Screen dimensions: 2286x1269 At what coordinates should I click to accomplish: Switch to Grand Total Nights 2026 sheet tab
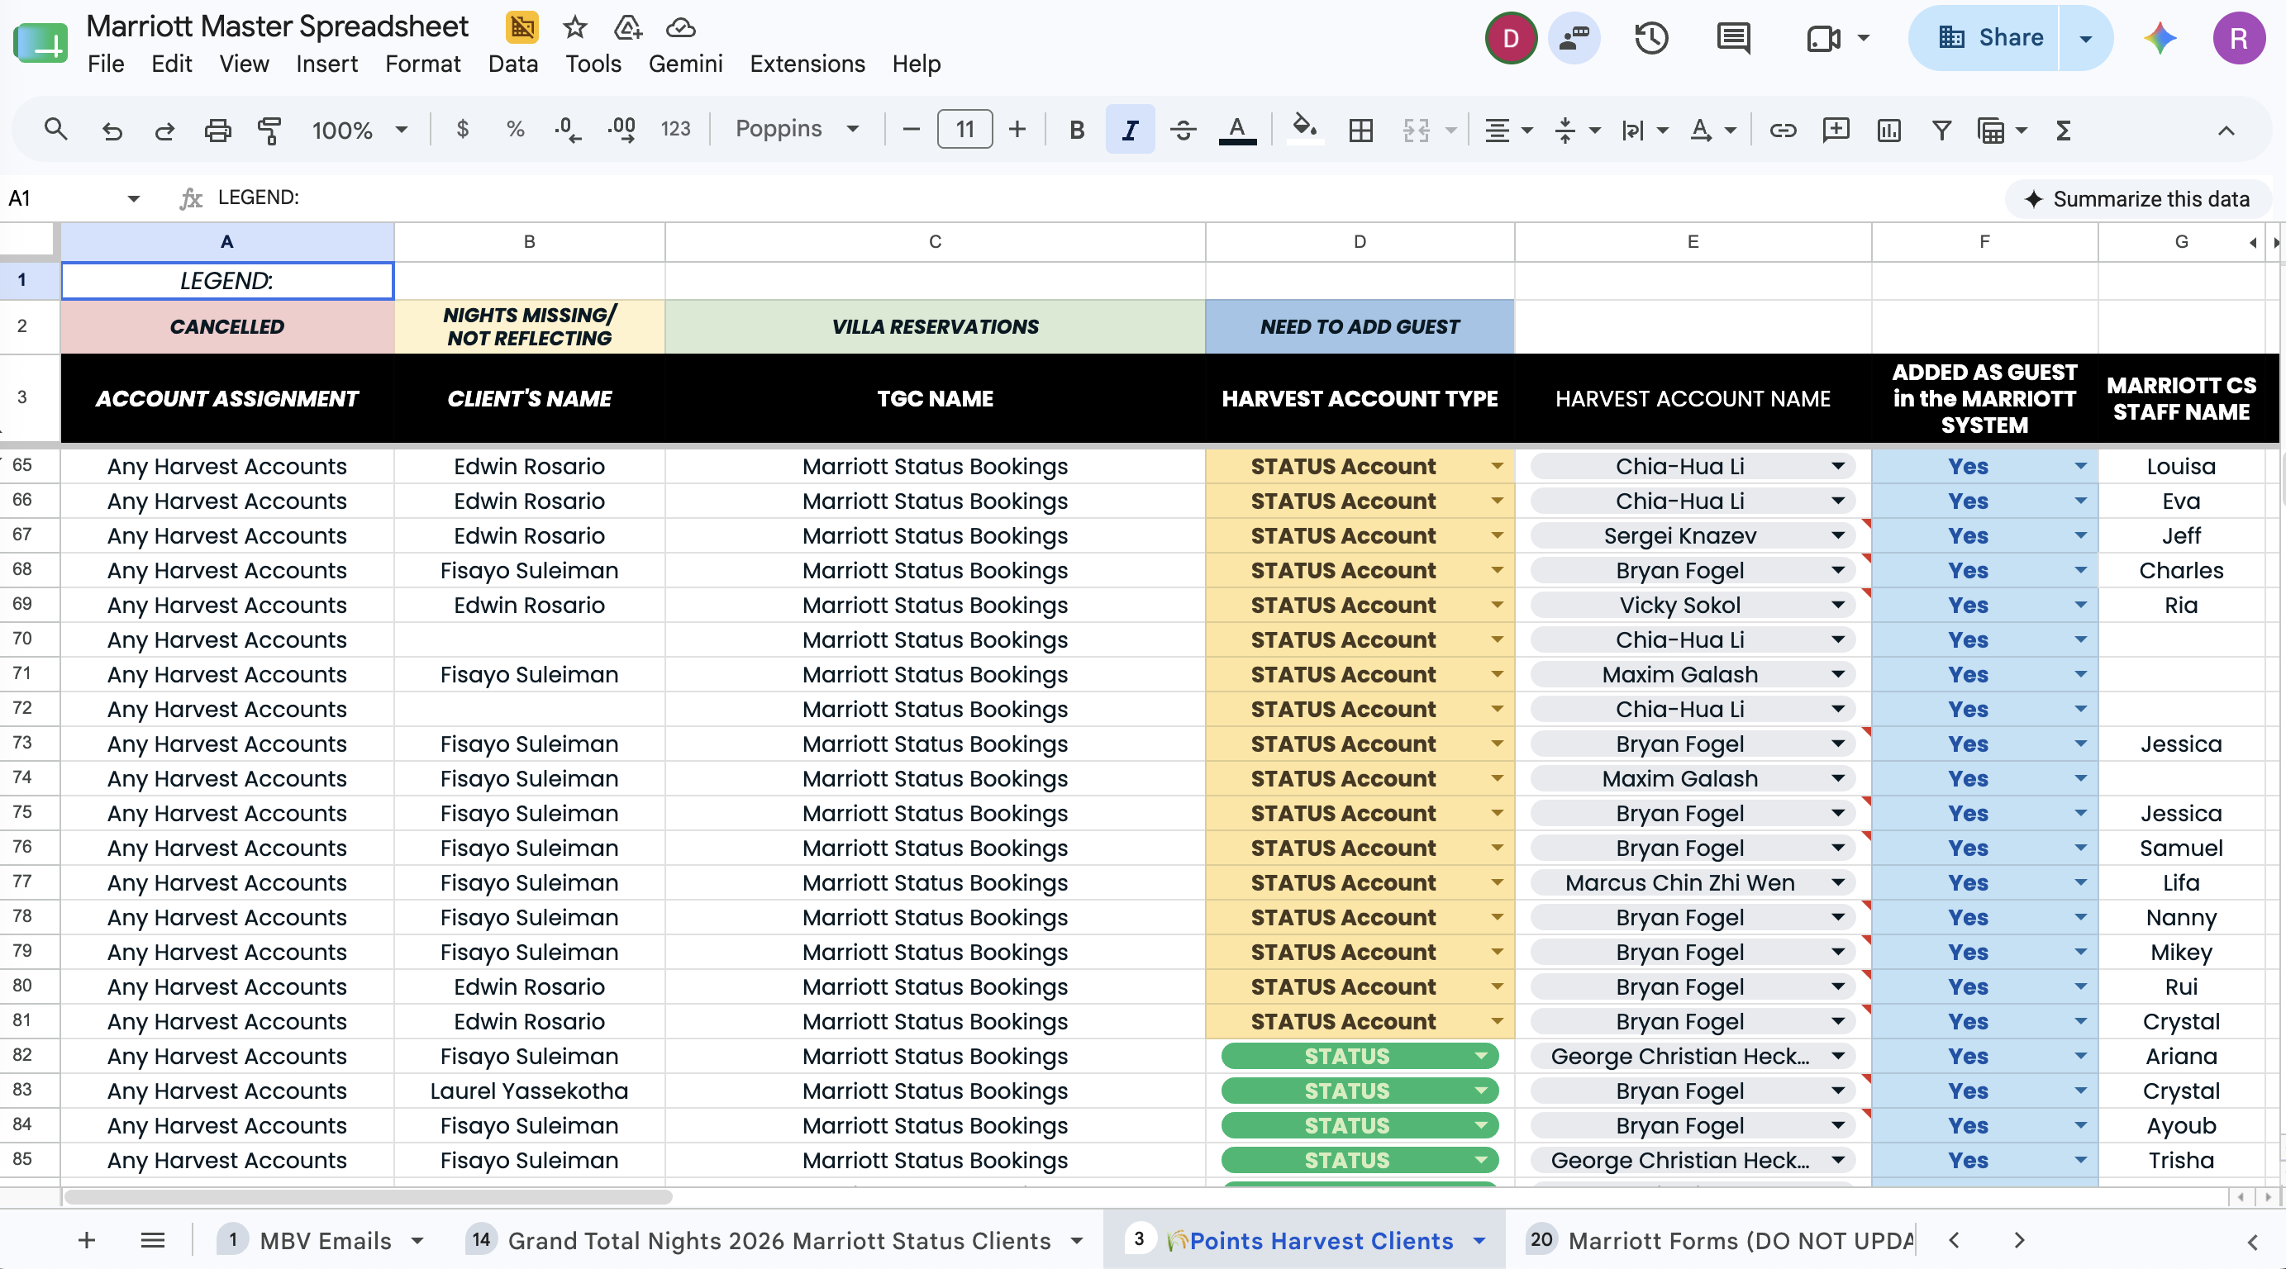pos(779,1241)
